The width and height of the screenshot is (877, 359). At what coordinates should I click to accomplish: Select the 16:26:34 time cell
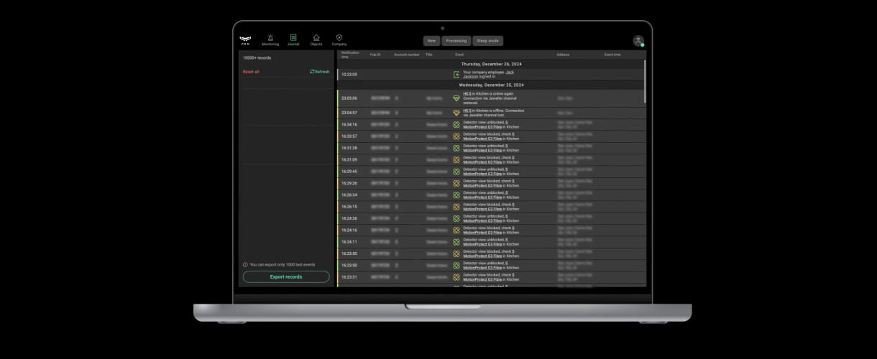[x=349, y=195]
